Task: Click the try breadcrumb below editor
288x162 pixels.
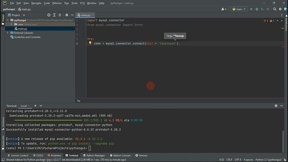Action: [x=79, y=101]
